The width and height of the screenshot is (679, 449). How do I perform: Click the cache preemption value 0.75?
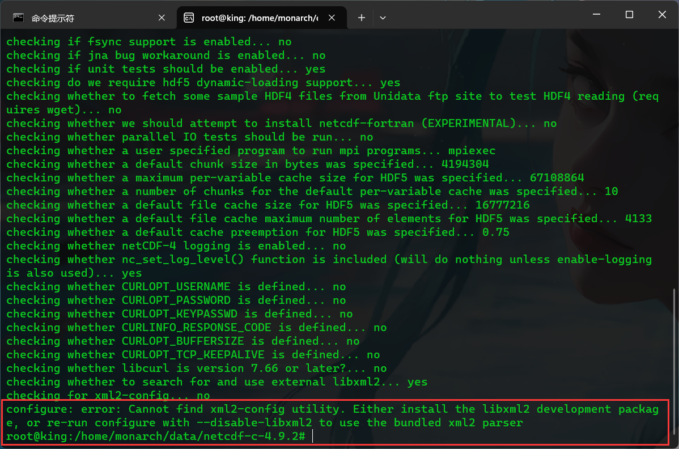pyautogui.click(x=496, y=232)
